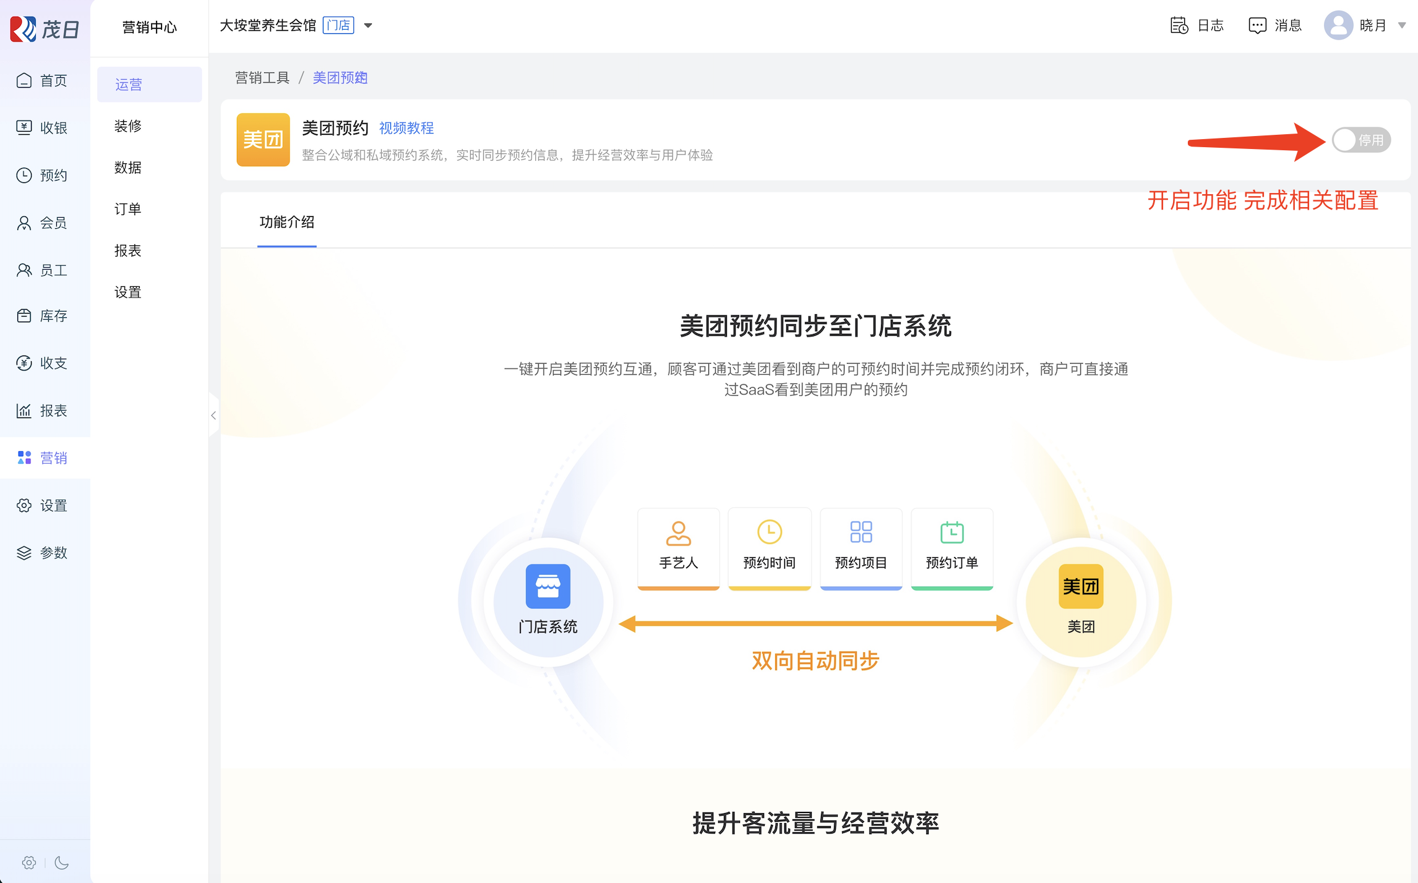Image resolution: width=1418 pixels, height=883 pixels.
Task: Open the 消息 messages icon
Action: click(x=1257, y=25)
